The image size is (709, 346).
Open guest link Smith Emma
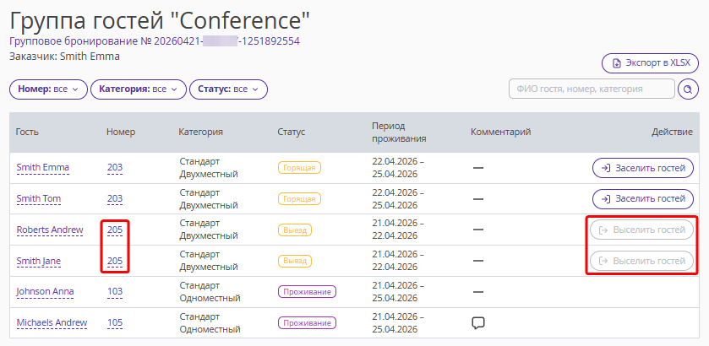[x=43, y=168]
